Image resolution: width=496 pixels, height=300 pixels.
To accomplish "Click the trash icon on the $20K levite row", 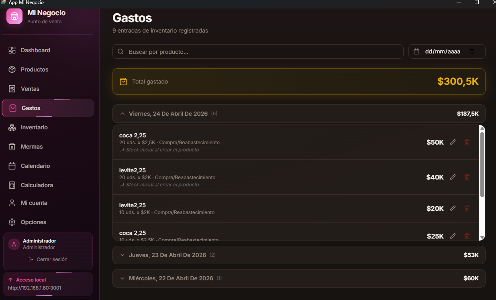I will coord(467,208).
